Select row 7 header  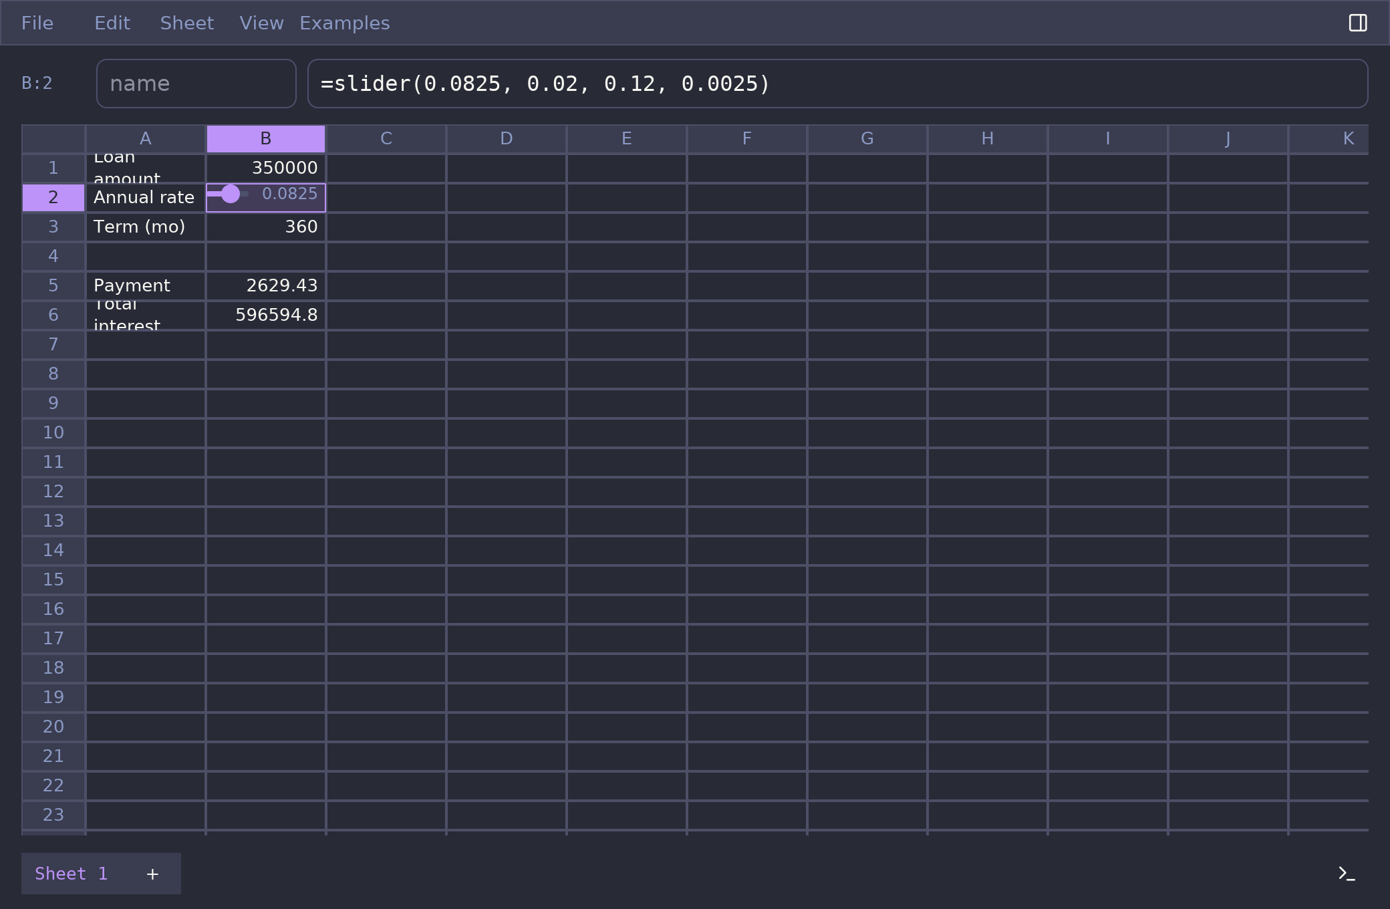point(53,345)
